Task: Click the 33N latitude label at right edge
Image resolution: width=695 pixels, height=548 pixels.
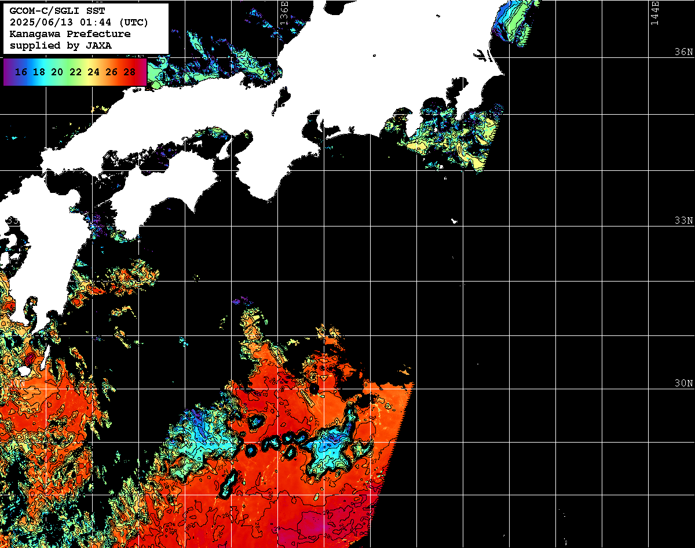Action: (683, 221)
